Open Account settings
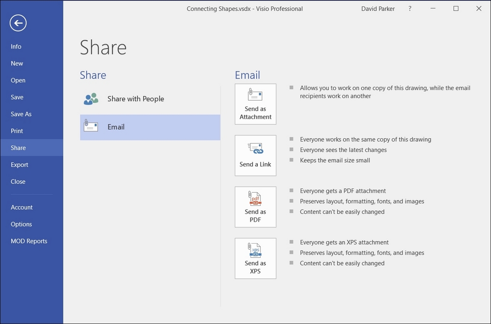 pyautogui.click(x=31, y=207)
